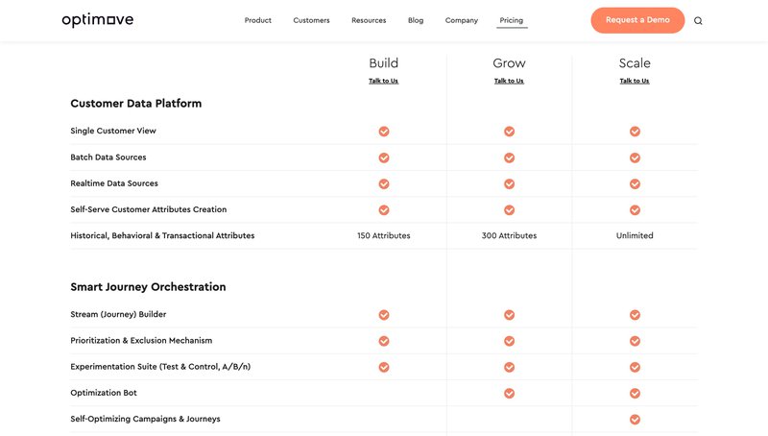The image size is (768, 436).
Task: Open the Customers menu
Action: click(311, 20)
